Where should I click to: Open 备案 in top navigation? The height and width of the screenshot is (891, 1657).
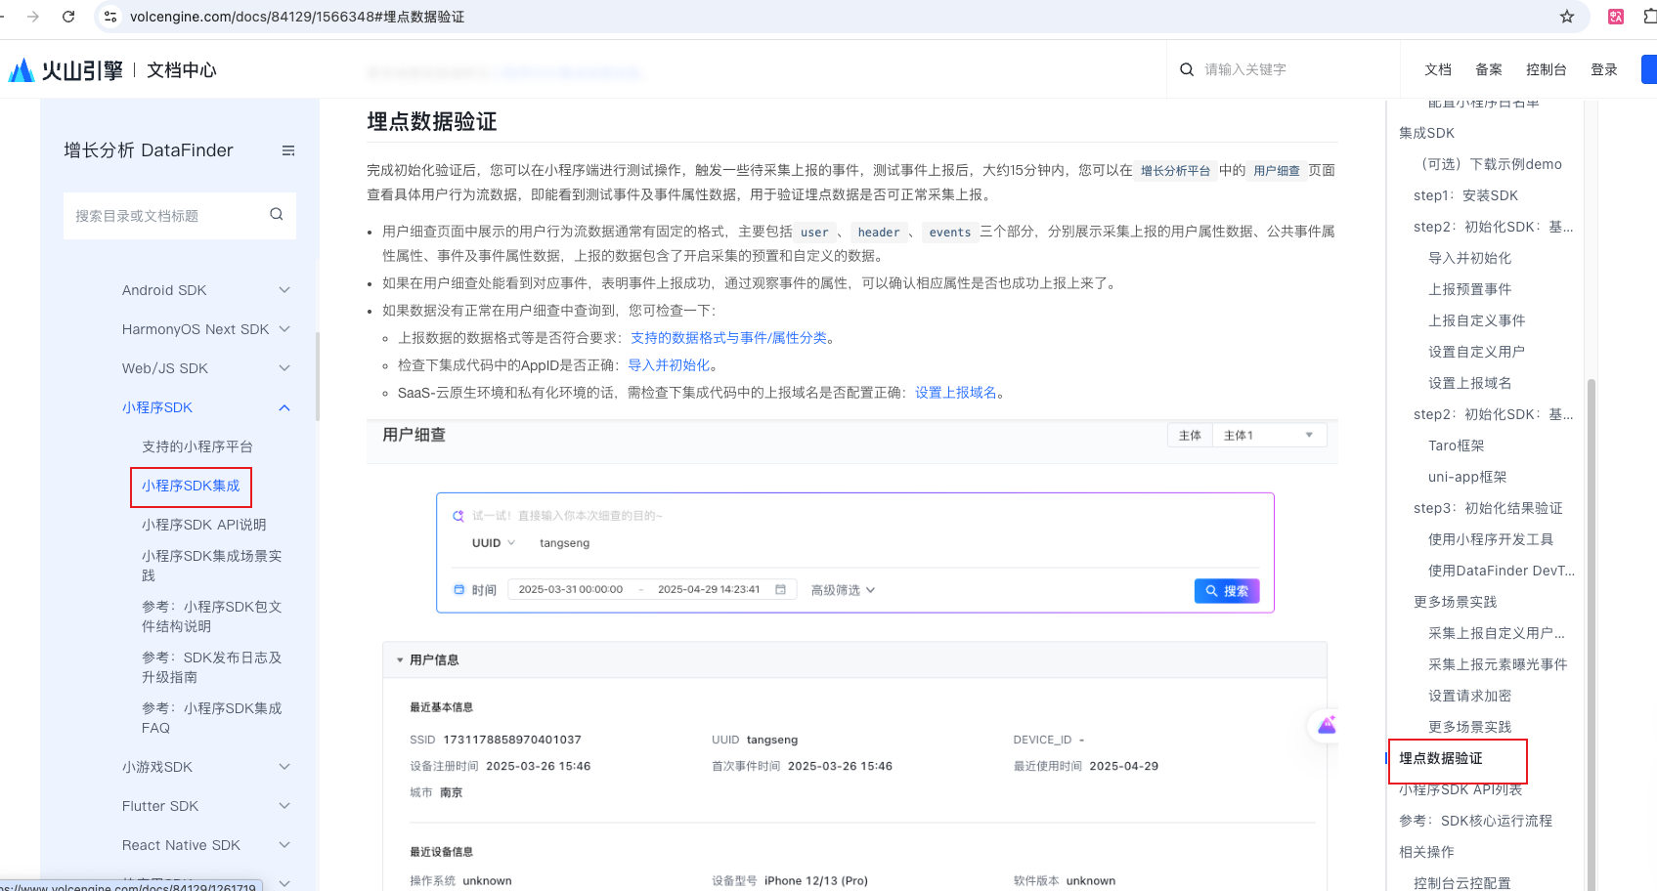pos(1489,69)
